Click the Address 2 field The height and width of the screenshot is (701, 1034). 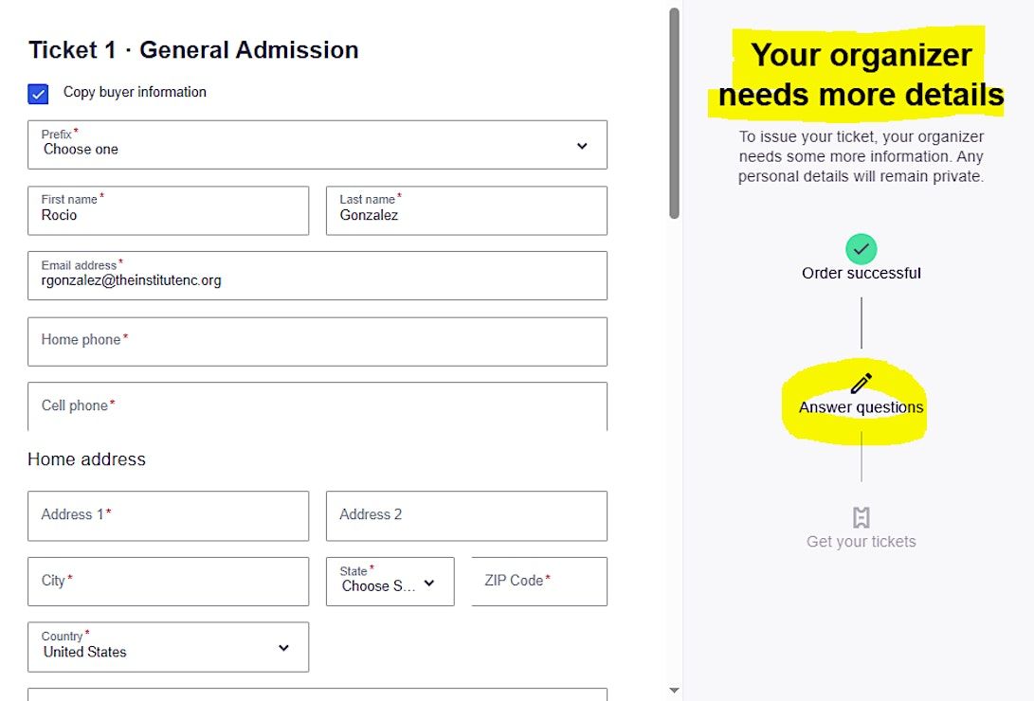tap(466, 515)
